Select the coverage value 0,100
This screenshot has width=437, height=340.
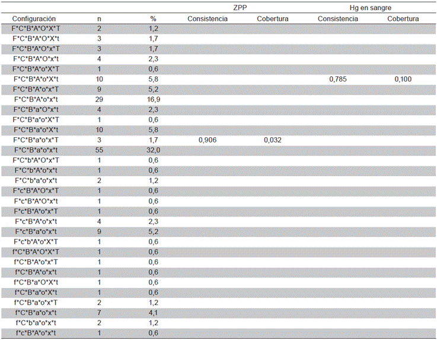tap(403, 79)
